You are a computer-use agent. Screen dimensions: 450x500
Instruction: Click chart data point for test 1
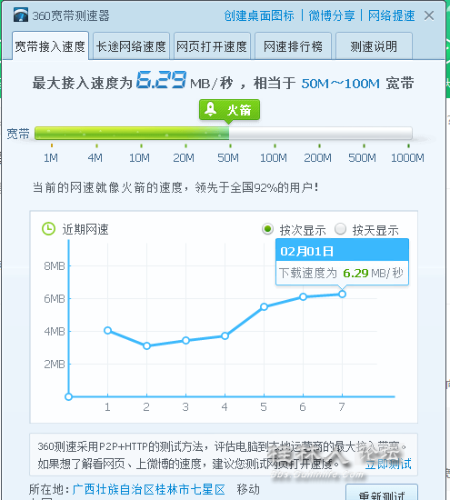pyautogui.click(x=108, y=330)
